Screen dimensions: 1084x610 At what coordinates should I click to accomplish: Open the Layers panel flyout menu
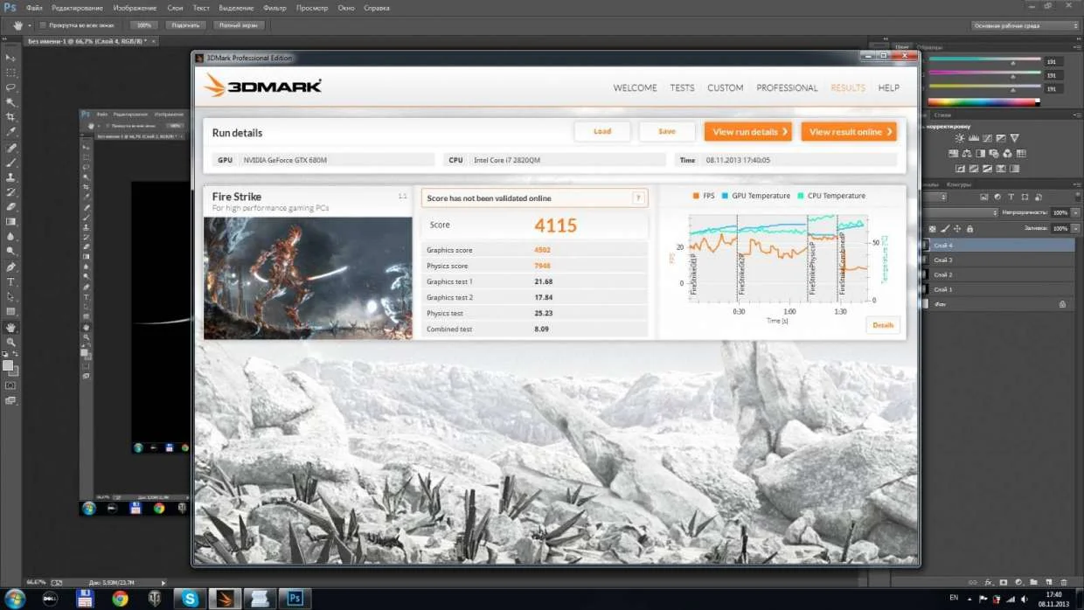coord(1077,185)
